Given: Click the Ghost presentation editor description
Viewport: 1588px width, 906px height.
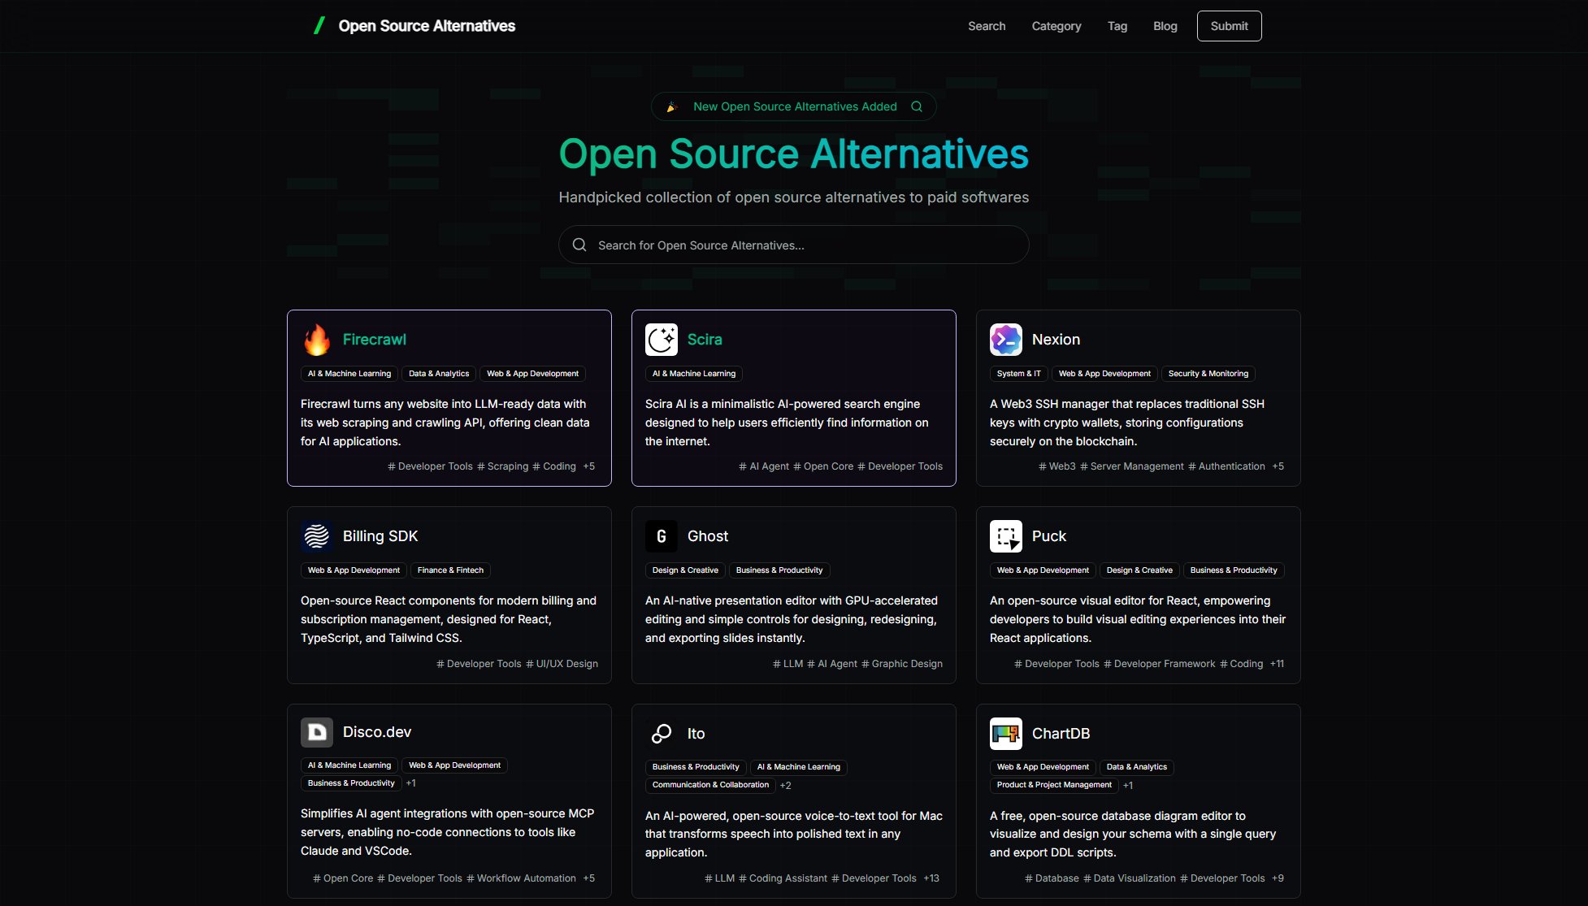Looking at the screenshot, I should [x=792, y=619].
